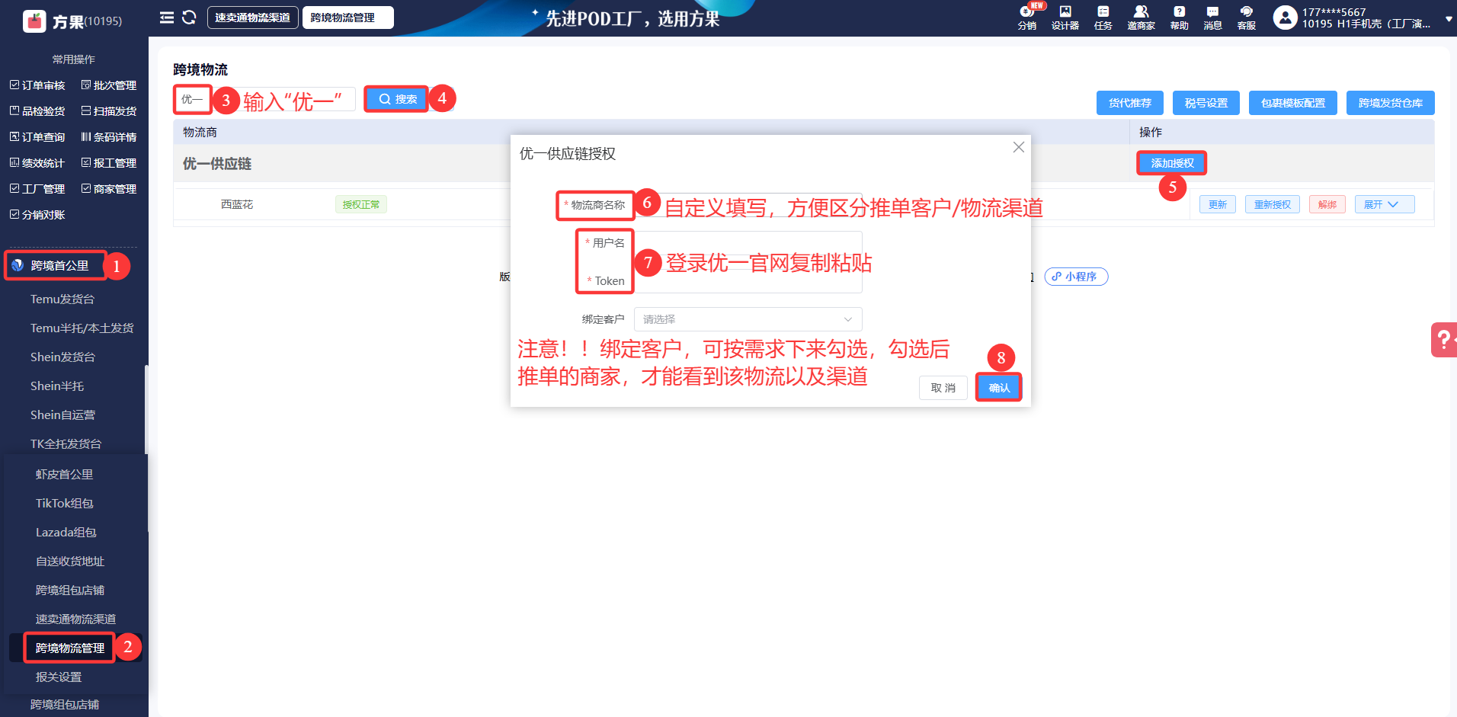
Task: Open 自送收货地址 menu item
Action: coord(70,562)
